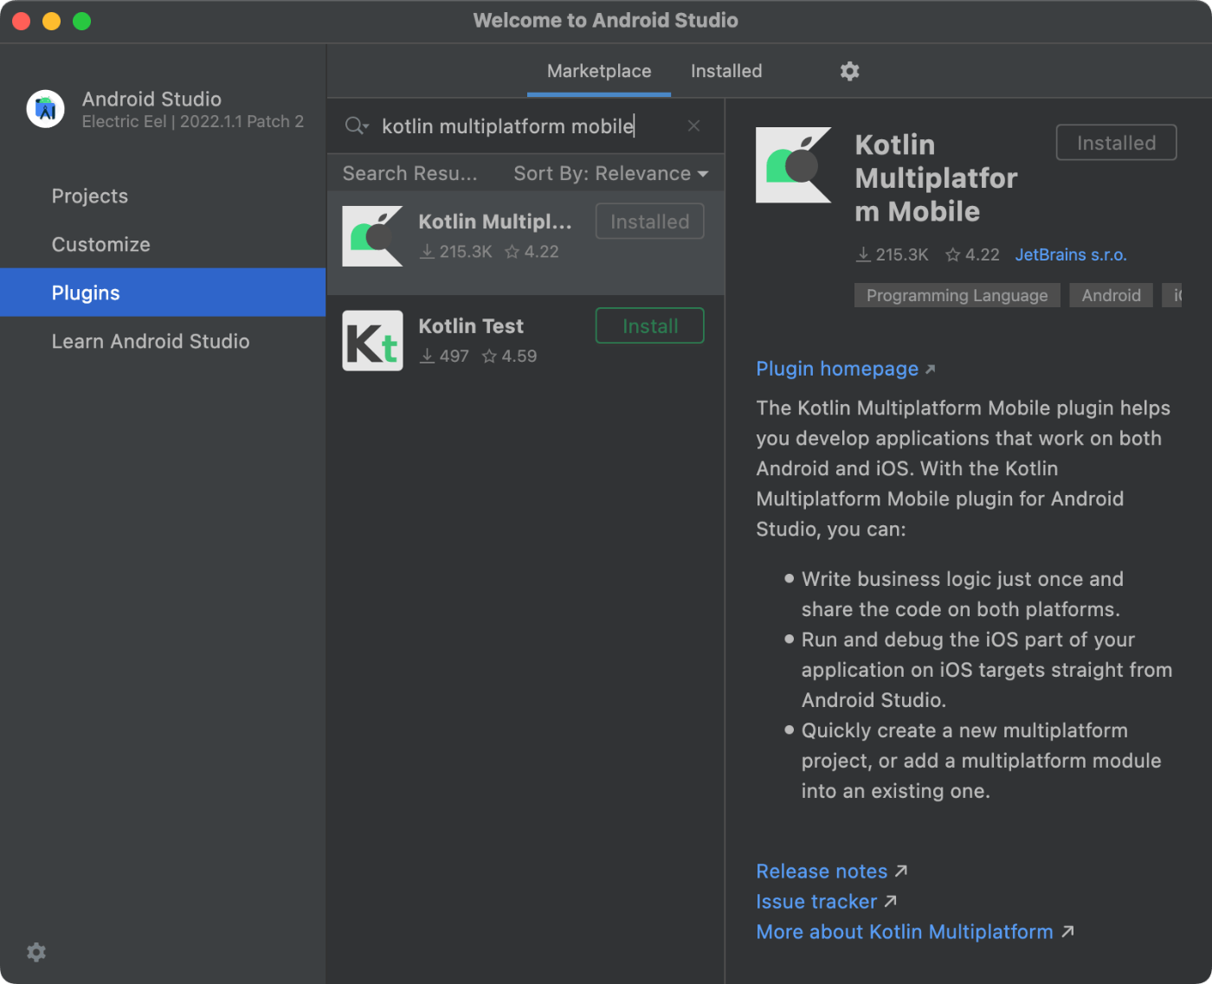Viewport: 1212px width, 984px height.
Task: Click the Kotlin Test plugin icon
Action: [372, 340]
